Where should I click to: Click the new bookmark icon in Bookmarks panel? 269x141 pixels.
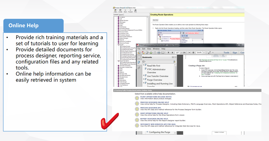[x=174, y=61]
